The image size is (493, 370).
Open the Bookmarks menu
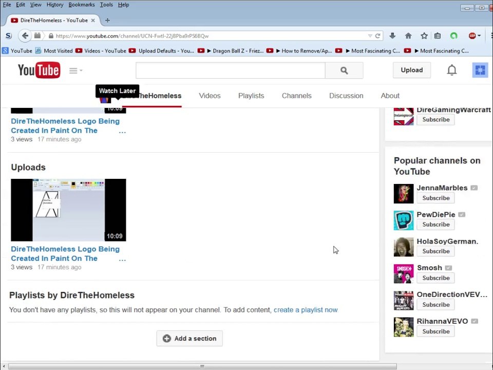82,5
